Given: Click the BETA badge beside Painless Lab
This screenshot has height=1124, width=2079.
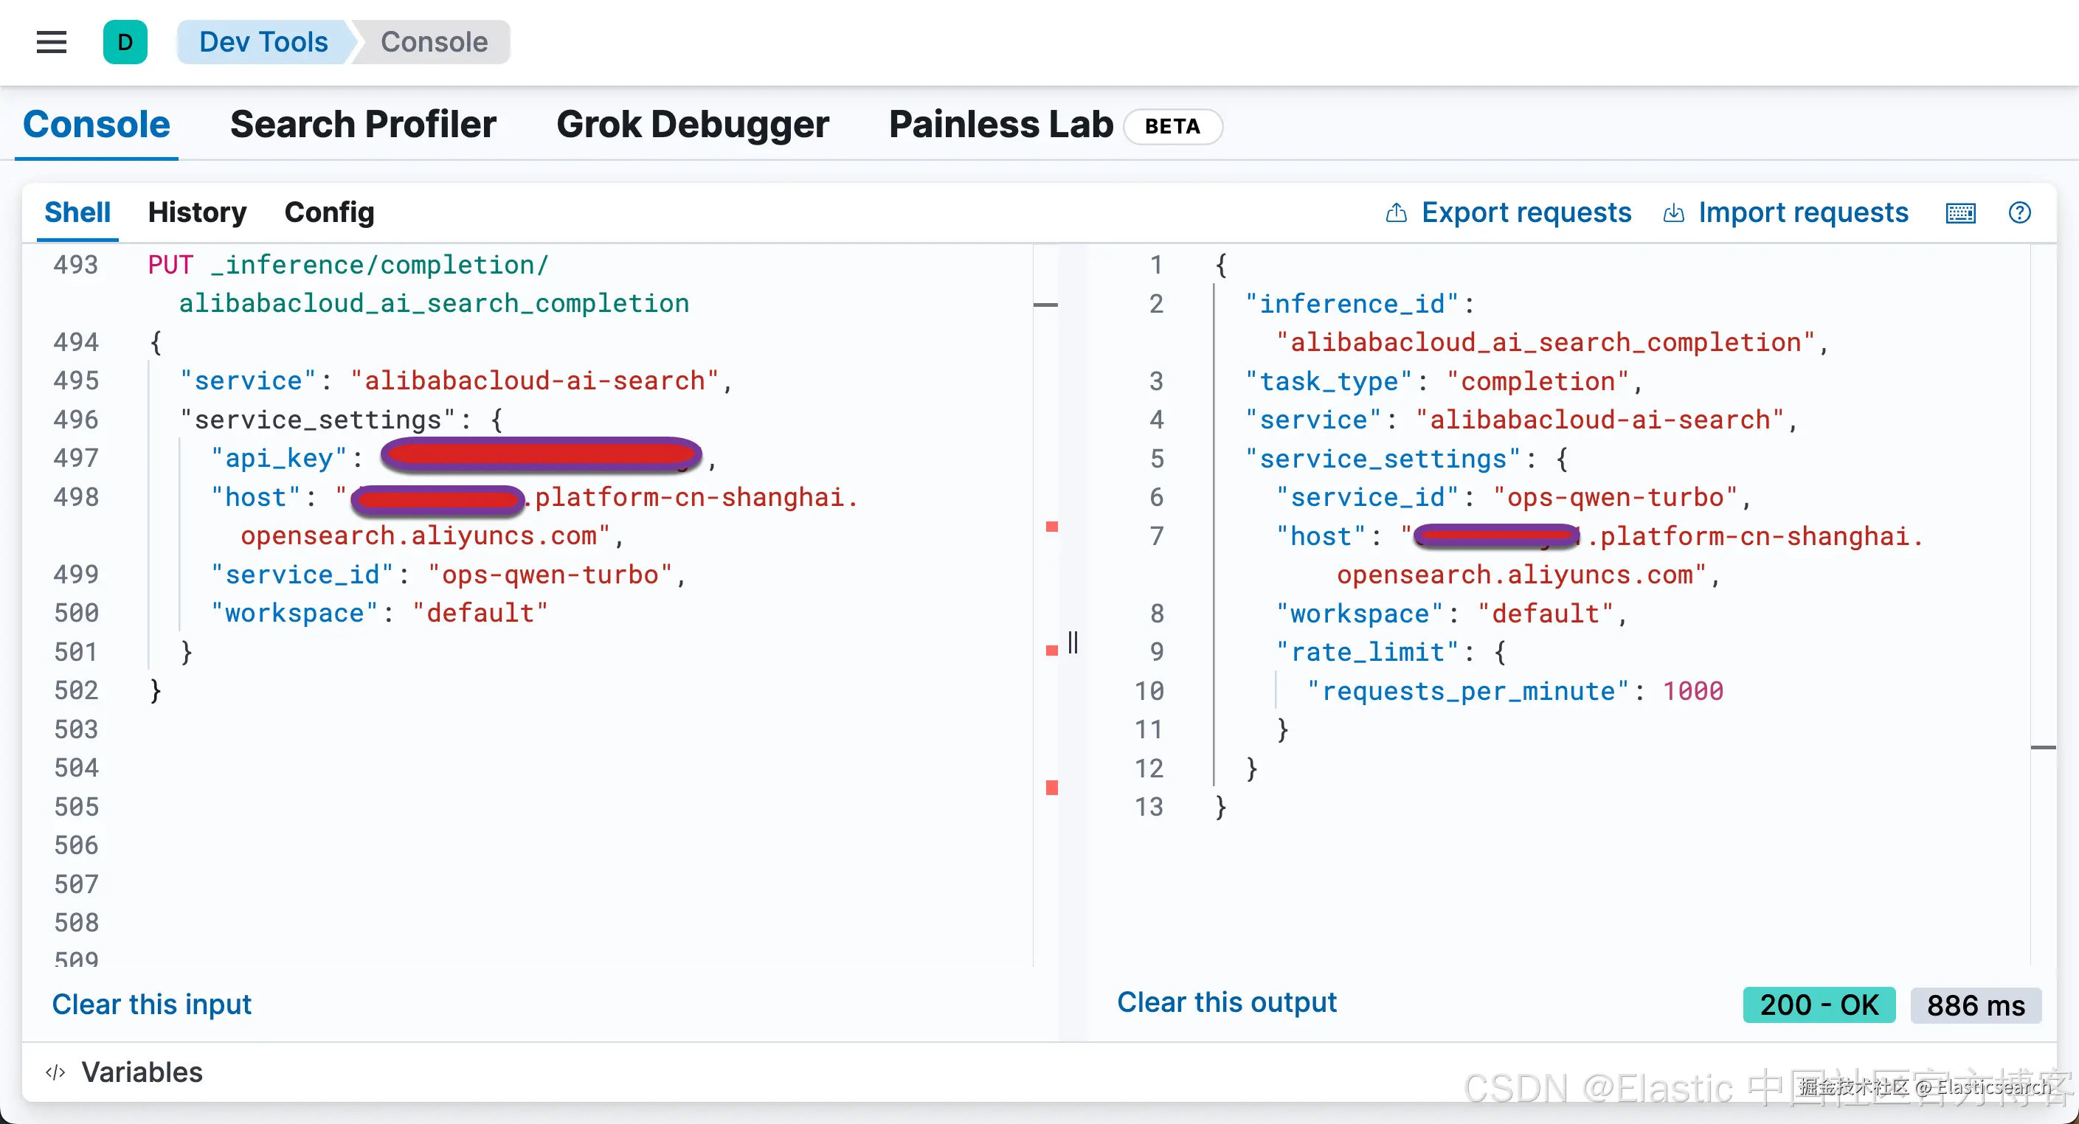Looking at the screenshot, I should 1173,127.
